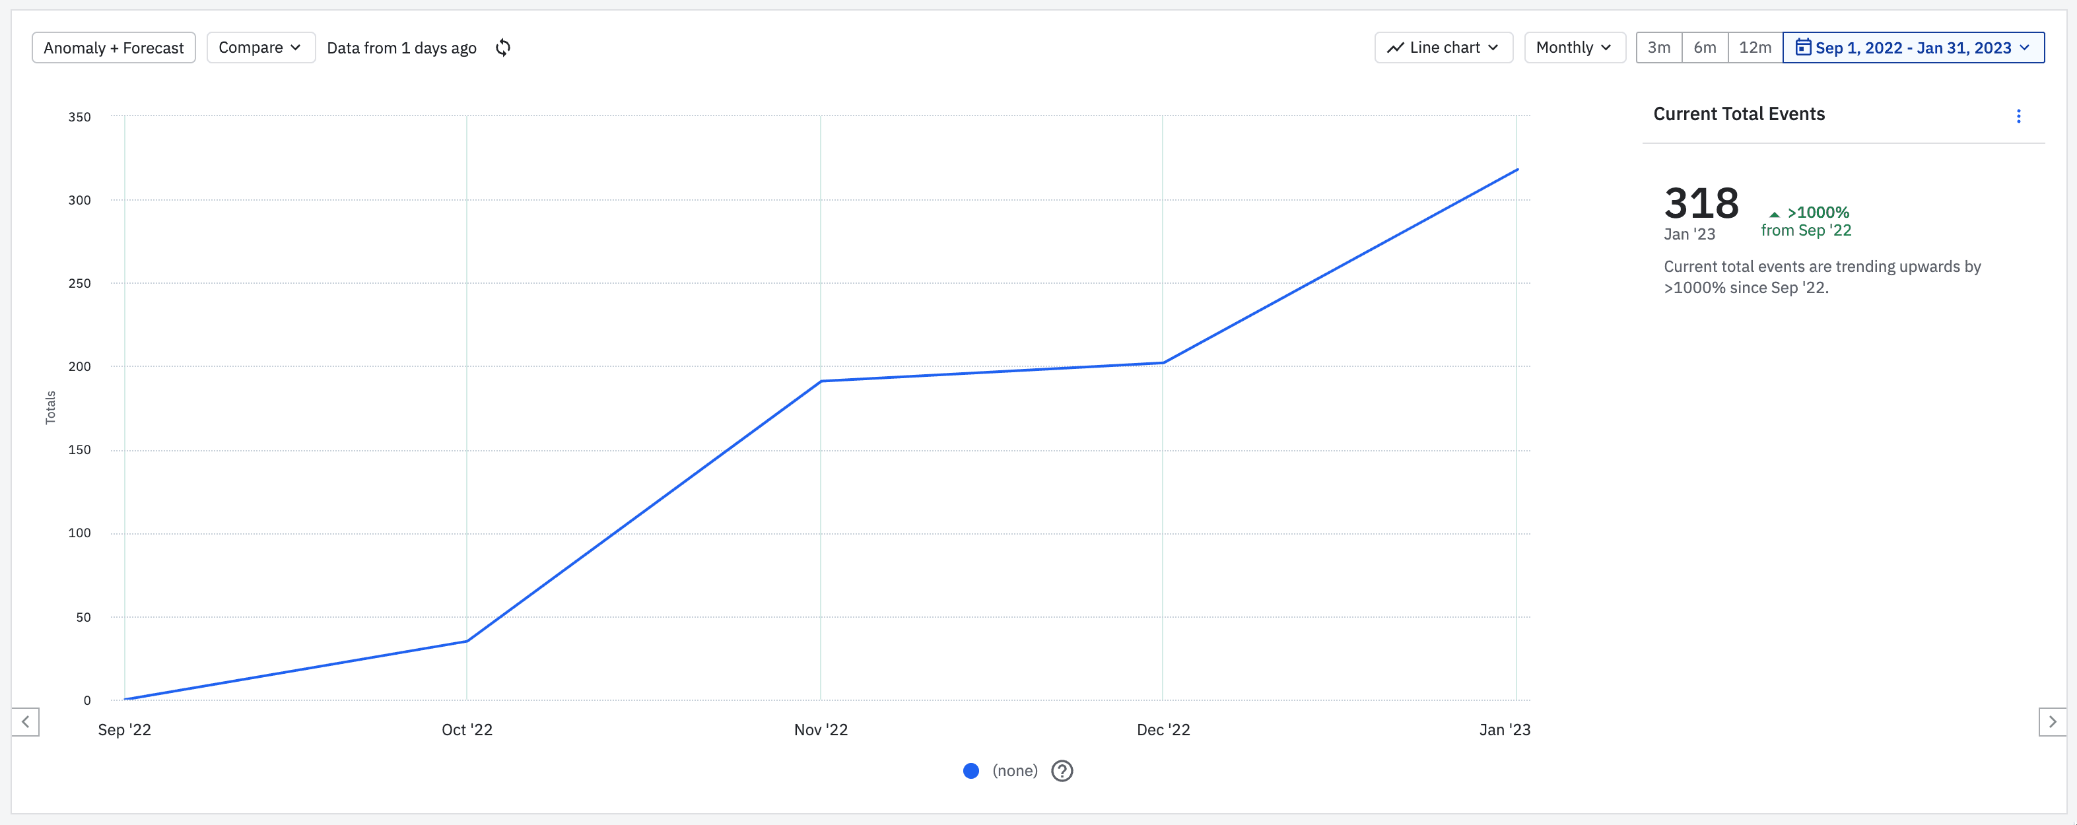
Task: Click the blue (none) legend color dot
Action: [970, 771]
